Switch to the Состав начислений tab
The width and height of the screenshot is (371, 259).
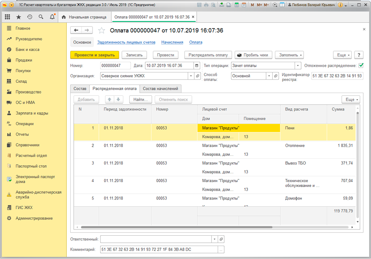point(160,89)
